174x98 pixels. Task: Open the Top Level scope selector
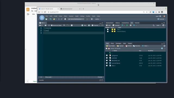click(49, 77)
